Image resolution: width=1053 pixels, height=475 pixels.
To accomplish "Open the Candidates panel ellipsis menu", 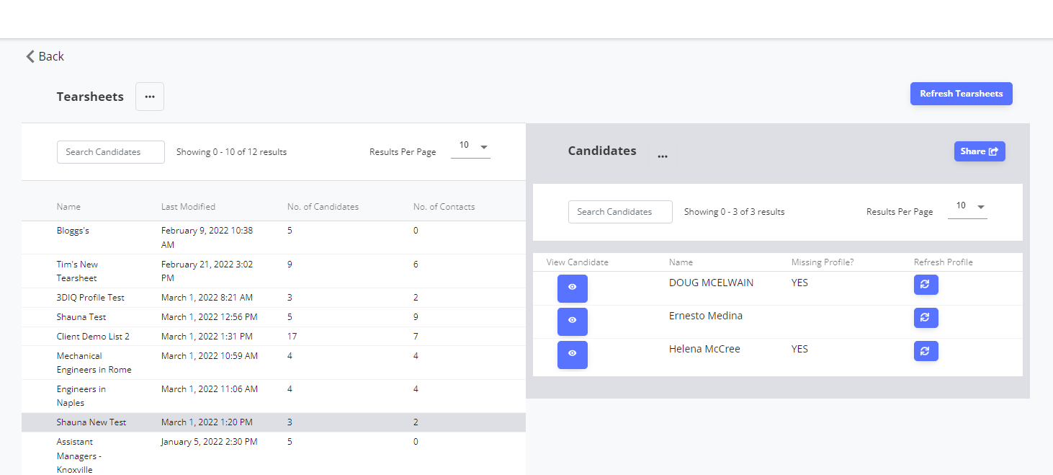I will (663, 155).
